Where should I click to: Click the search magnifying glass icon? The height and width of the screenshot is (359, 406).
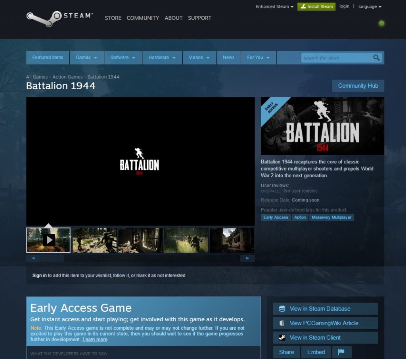pyautogui.click(x=376, y=58)
